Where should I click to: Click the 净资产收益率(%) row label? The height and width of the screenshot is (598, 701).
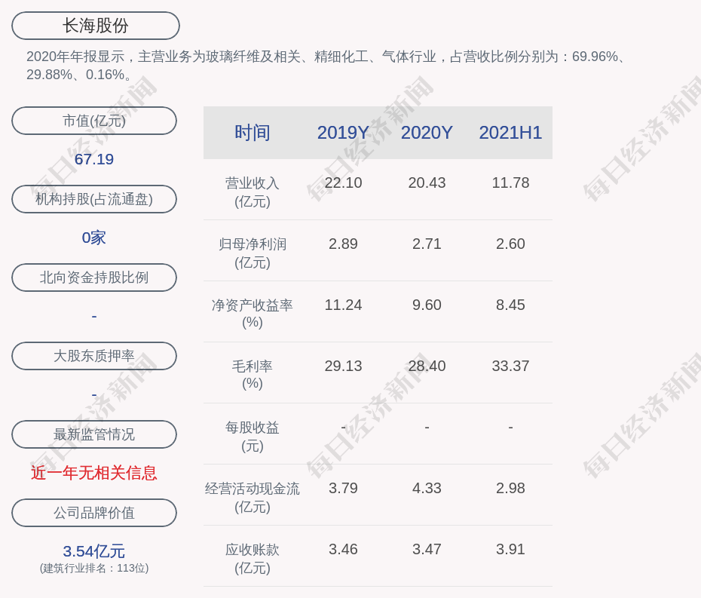[x=253, y=314]
